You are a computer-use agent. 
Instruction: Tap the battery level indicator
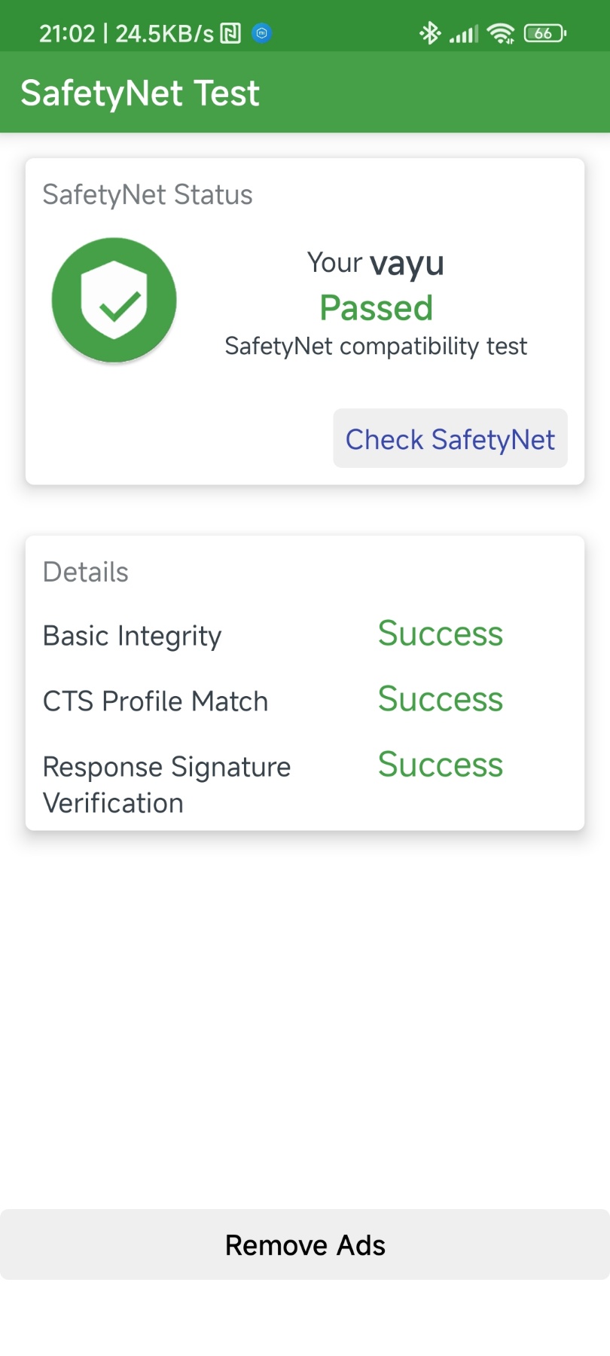[x=545, y=33]
